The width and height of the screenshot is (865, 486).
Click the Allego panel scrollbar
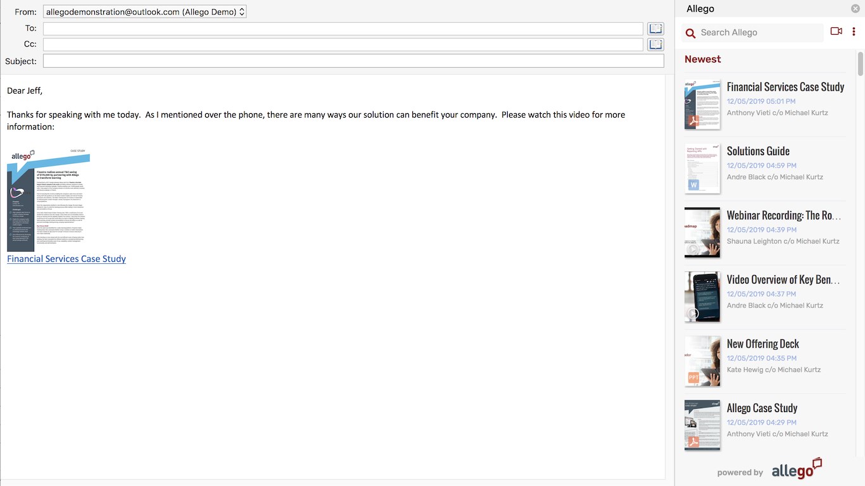[x=861, y=64]
